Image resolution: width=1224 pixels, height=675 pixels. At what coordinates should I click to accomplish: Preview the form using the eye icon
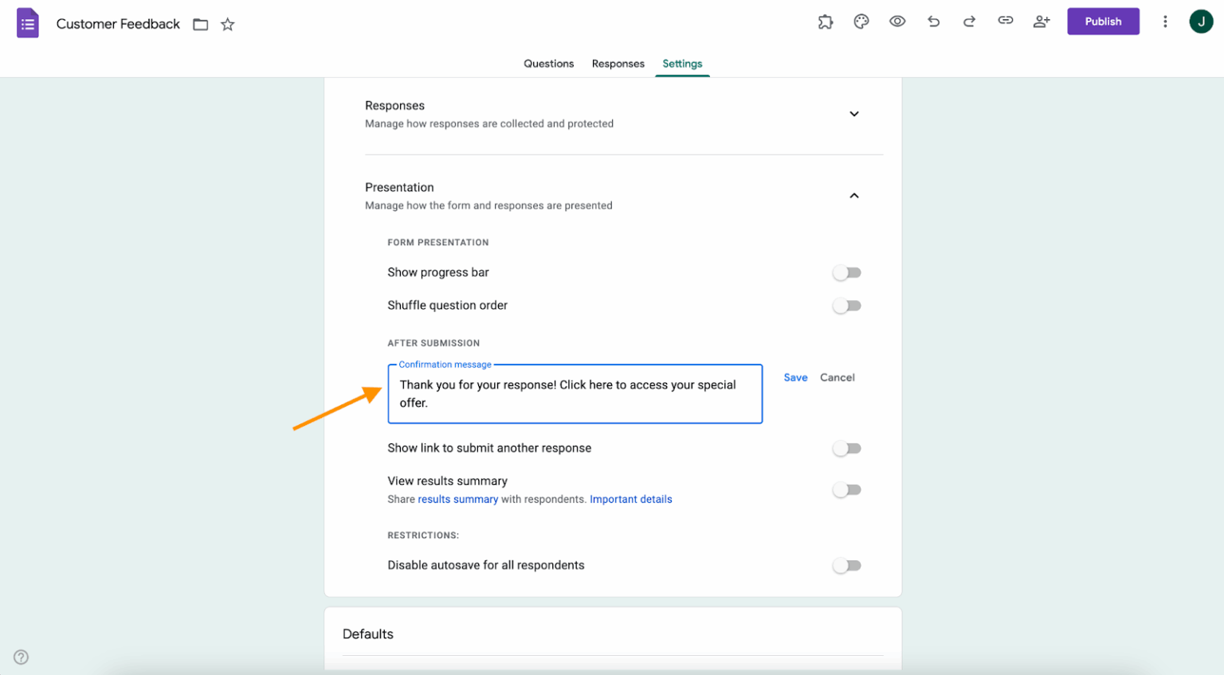pos(897,21)
